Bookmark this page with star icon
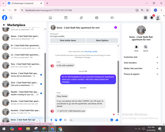The width and height of the screenshot is (165, 132). 148,10
